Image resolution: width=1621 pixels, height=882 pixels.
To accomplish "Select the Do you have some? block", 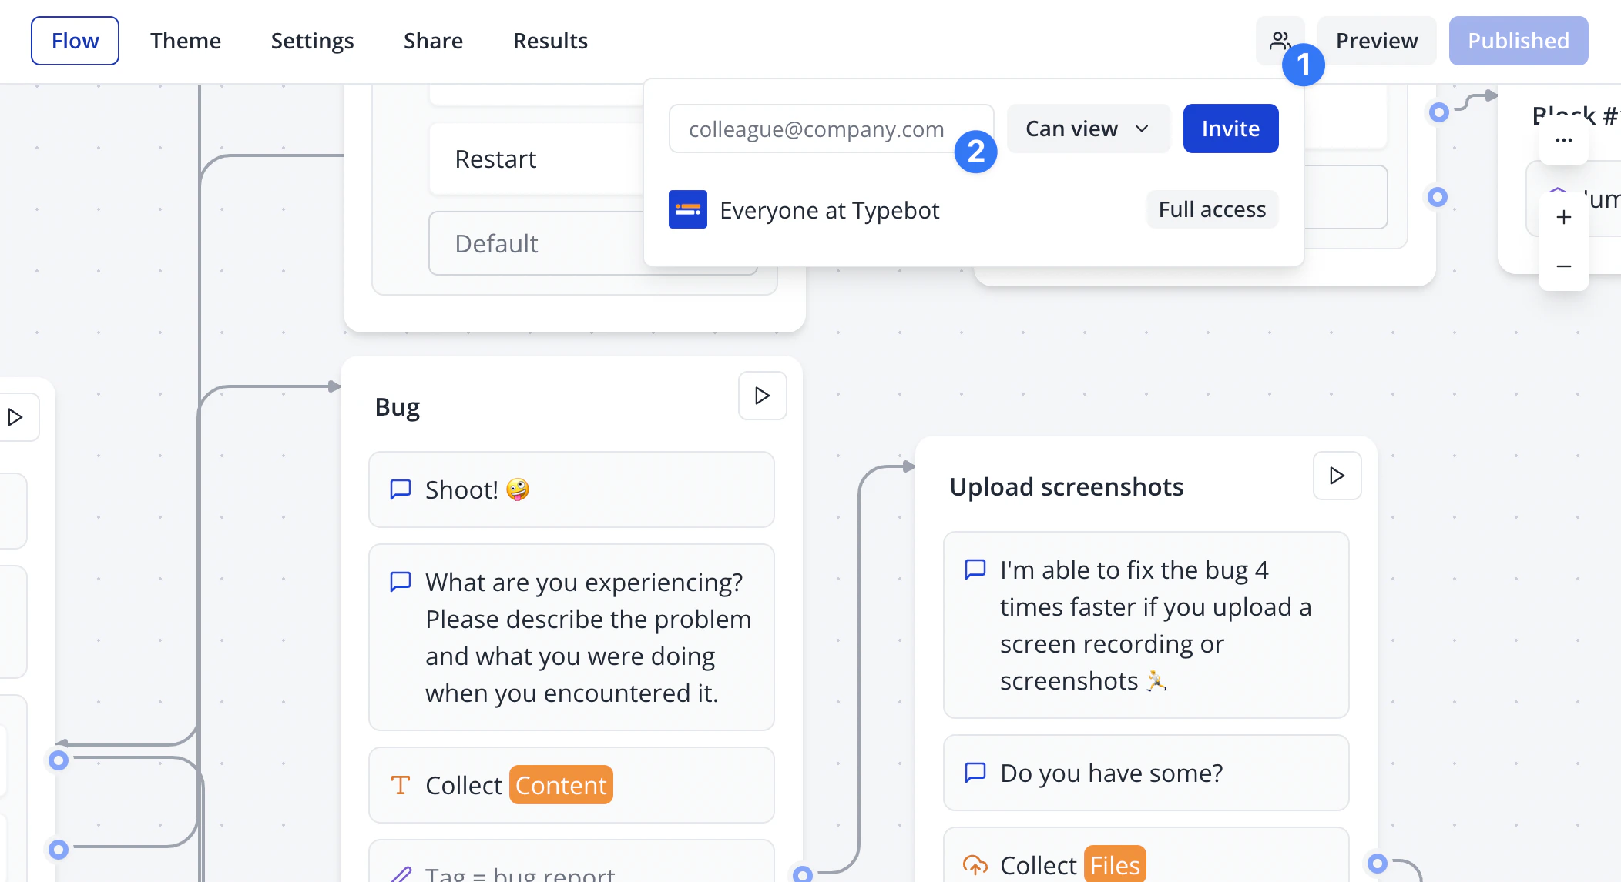I will [x=1146, y=773].
